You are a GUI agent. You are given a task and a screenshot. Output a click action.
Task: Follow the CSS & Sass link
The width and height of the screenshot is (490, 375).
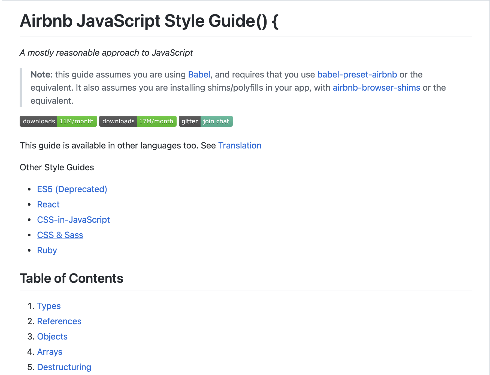tap(60, 235)
